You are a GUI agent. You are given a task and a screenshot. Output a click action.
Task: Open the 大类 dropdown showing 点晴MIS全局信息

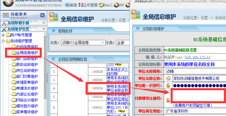[83, 43]
